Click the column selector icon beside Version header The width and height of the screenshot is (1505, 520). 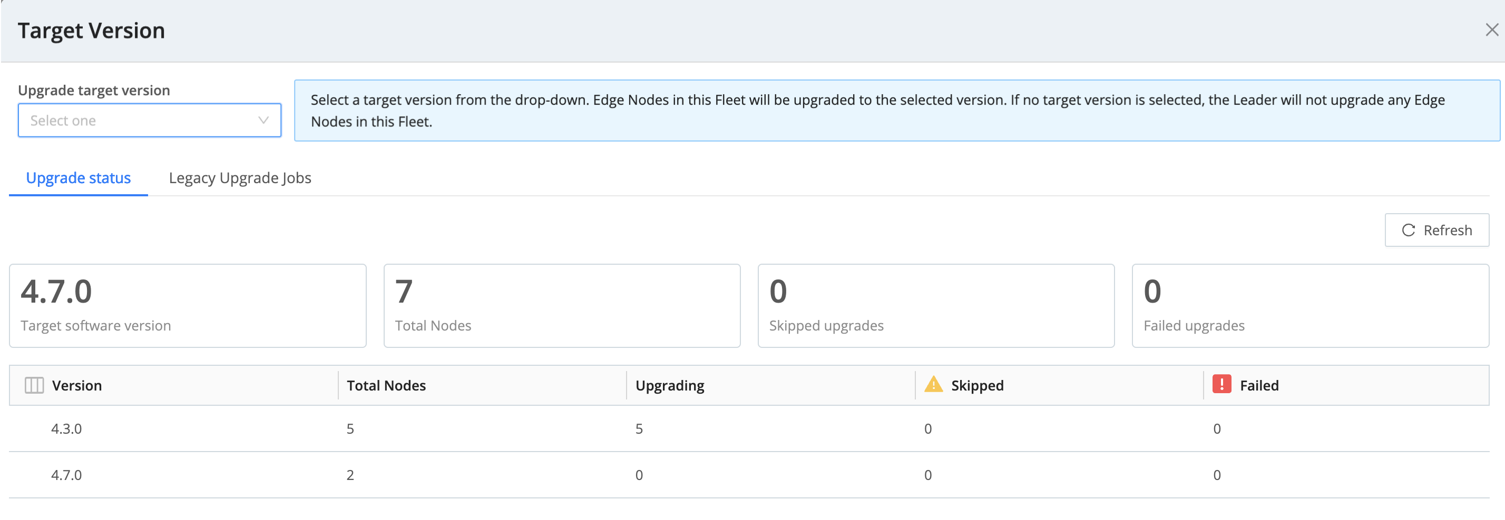click(x=33, y=385)
